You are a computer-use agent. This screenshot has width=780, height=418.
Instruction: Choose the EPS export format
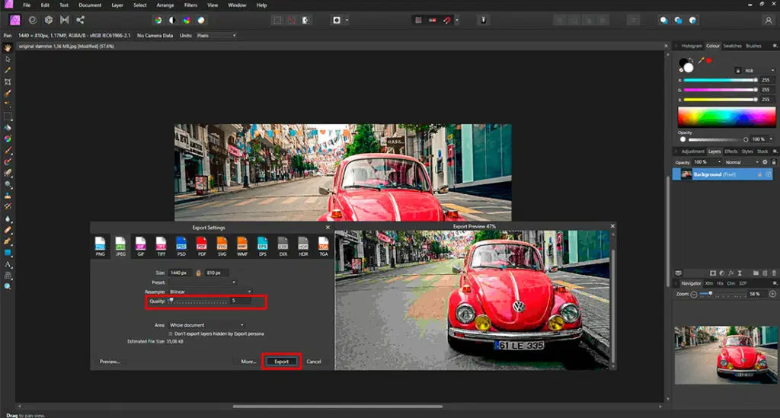pyautogui.click(x=263, y=246)
